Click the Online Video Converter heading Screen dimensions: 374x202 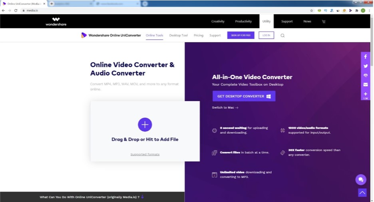coord(132,69)
